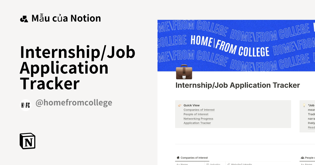This screenshot has width=315, height=165.
Task: Open the Application Tracker link
Action: pyautogui.click(x=197, y=123)
